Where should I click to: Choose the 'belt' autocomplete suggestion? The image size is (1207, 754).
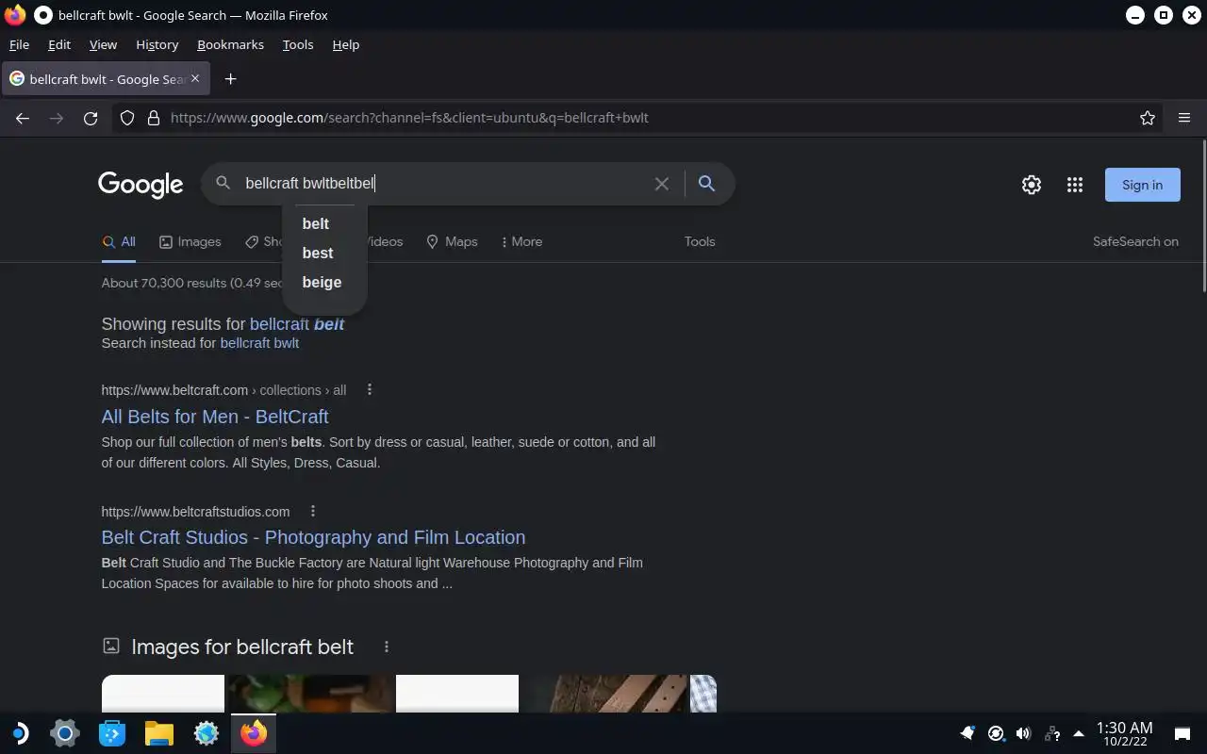[x=316, y=224]
